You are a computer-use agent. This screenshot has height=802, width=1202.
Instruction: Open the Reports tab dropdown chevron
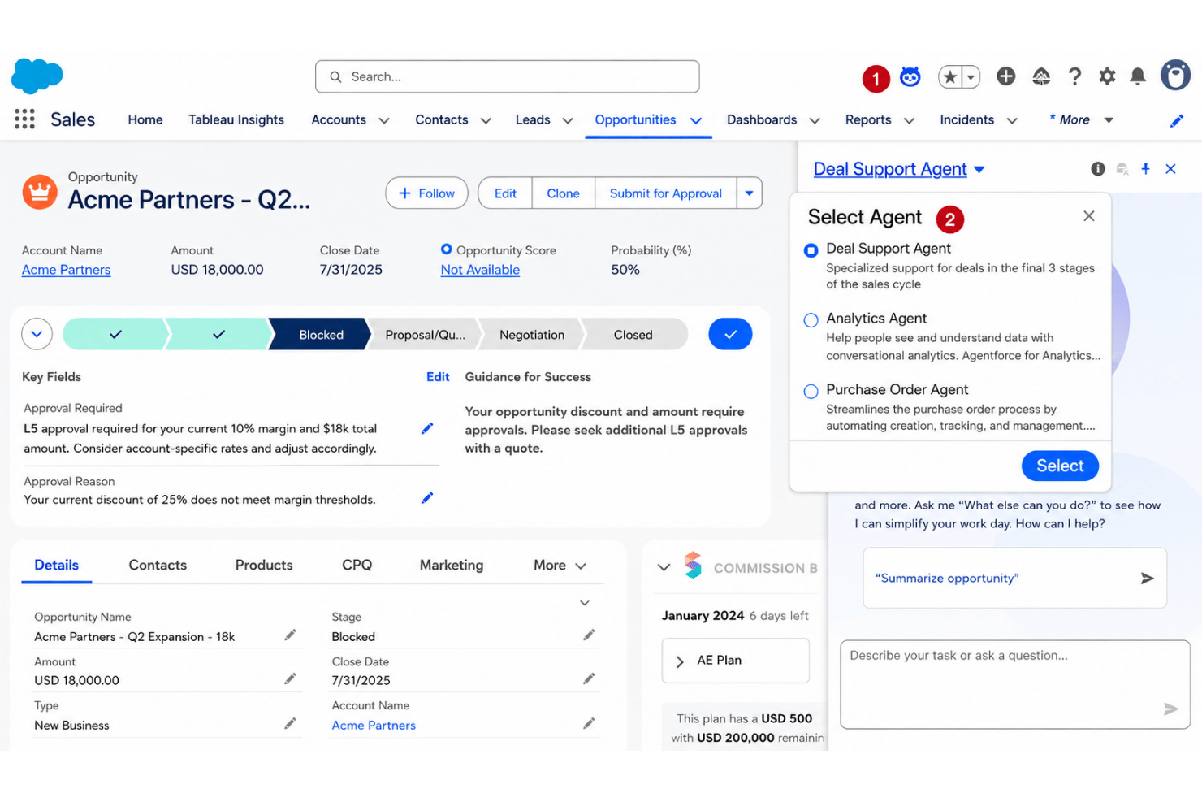(x=909, y=120)
